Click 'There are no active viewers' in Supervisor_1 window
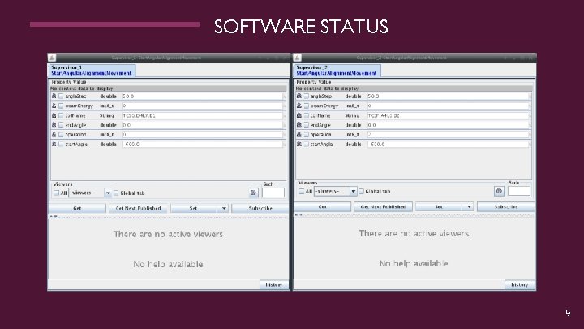Viewport: 584px width, 329px height. click(169, 234)
